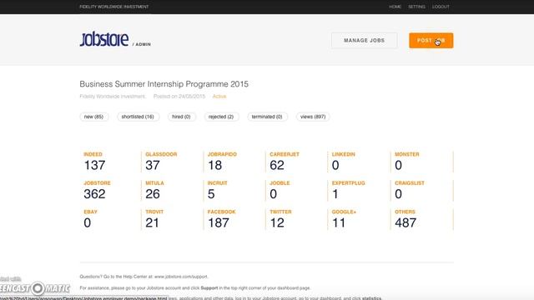Select the terminated (0) filter pill

pyautogui.click(x=267, y=117)
